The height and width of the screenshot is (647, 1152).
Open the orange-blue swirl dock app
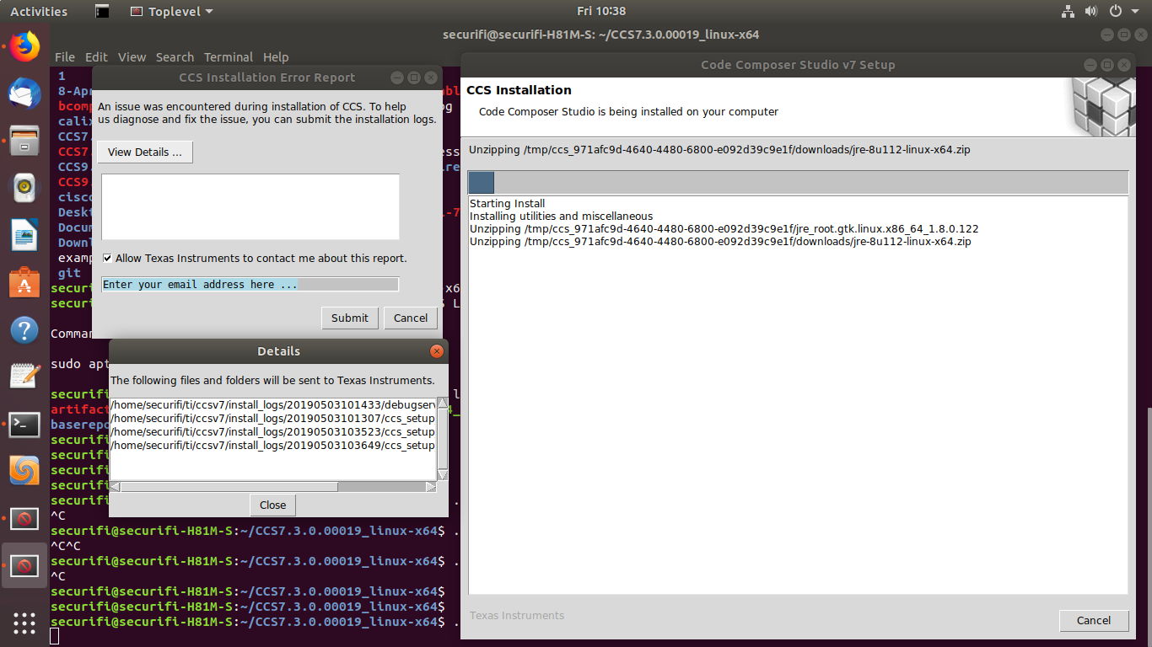click(24, 471)
